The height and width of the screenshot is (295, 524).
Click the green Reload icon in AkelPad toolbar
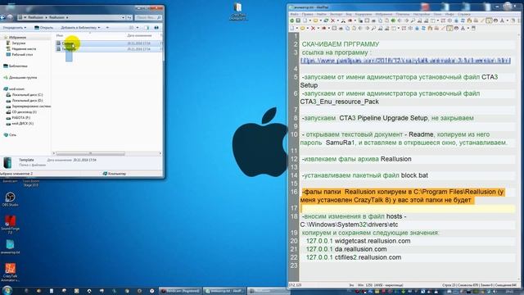pyautogui.click(x=326, y=20)
